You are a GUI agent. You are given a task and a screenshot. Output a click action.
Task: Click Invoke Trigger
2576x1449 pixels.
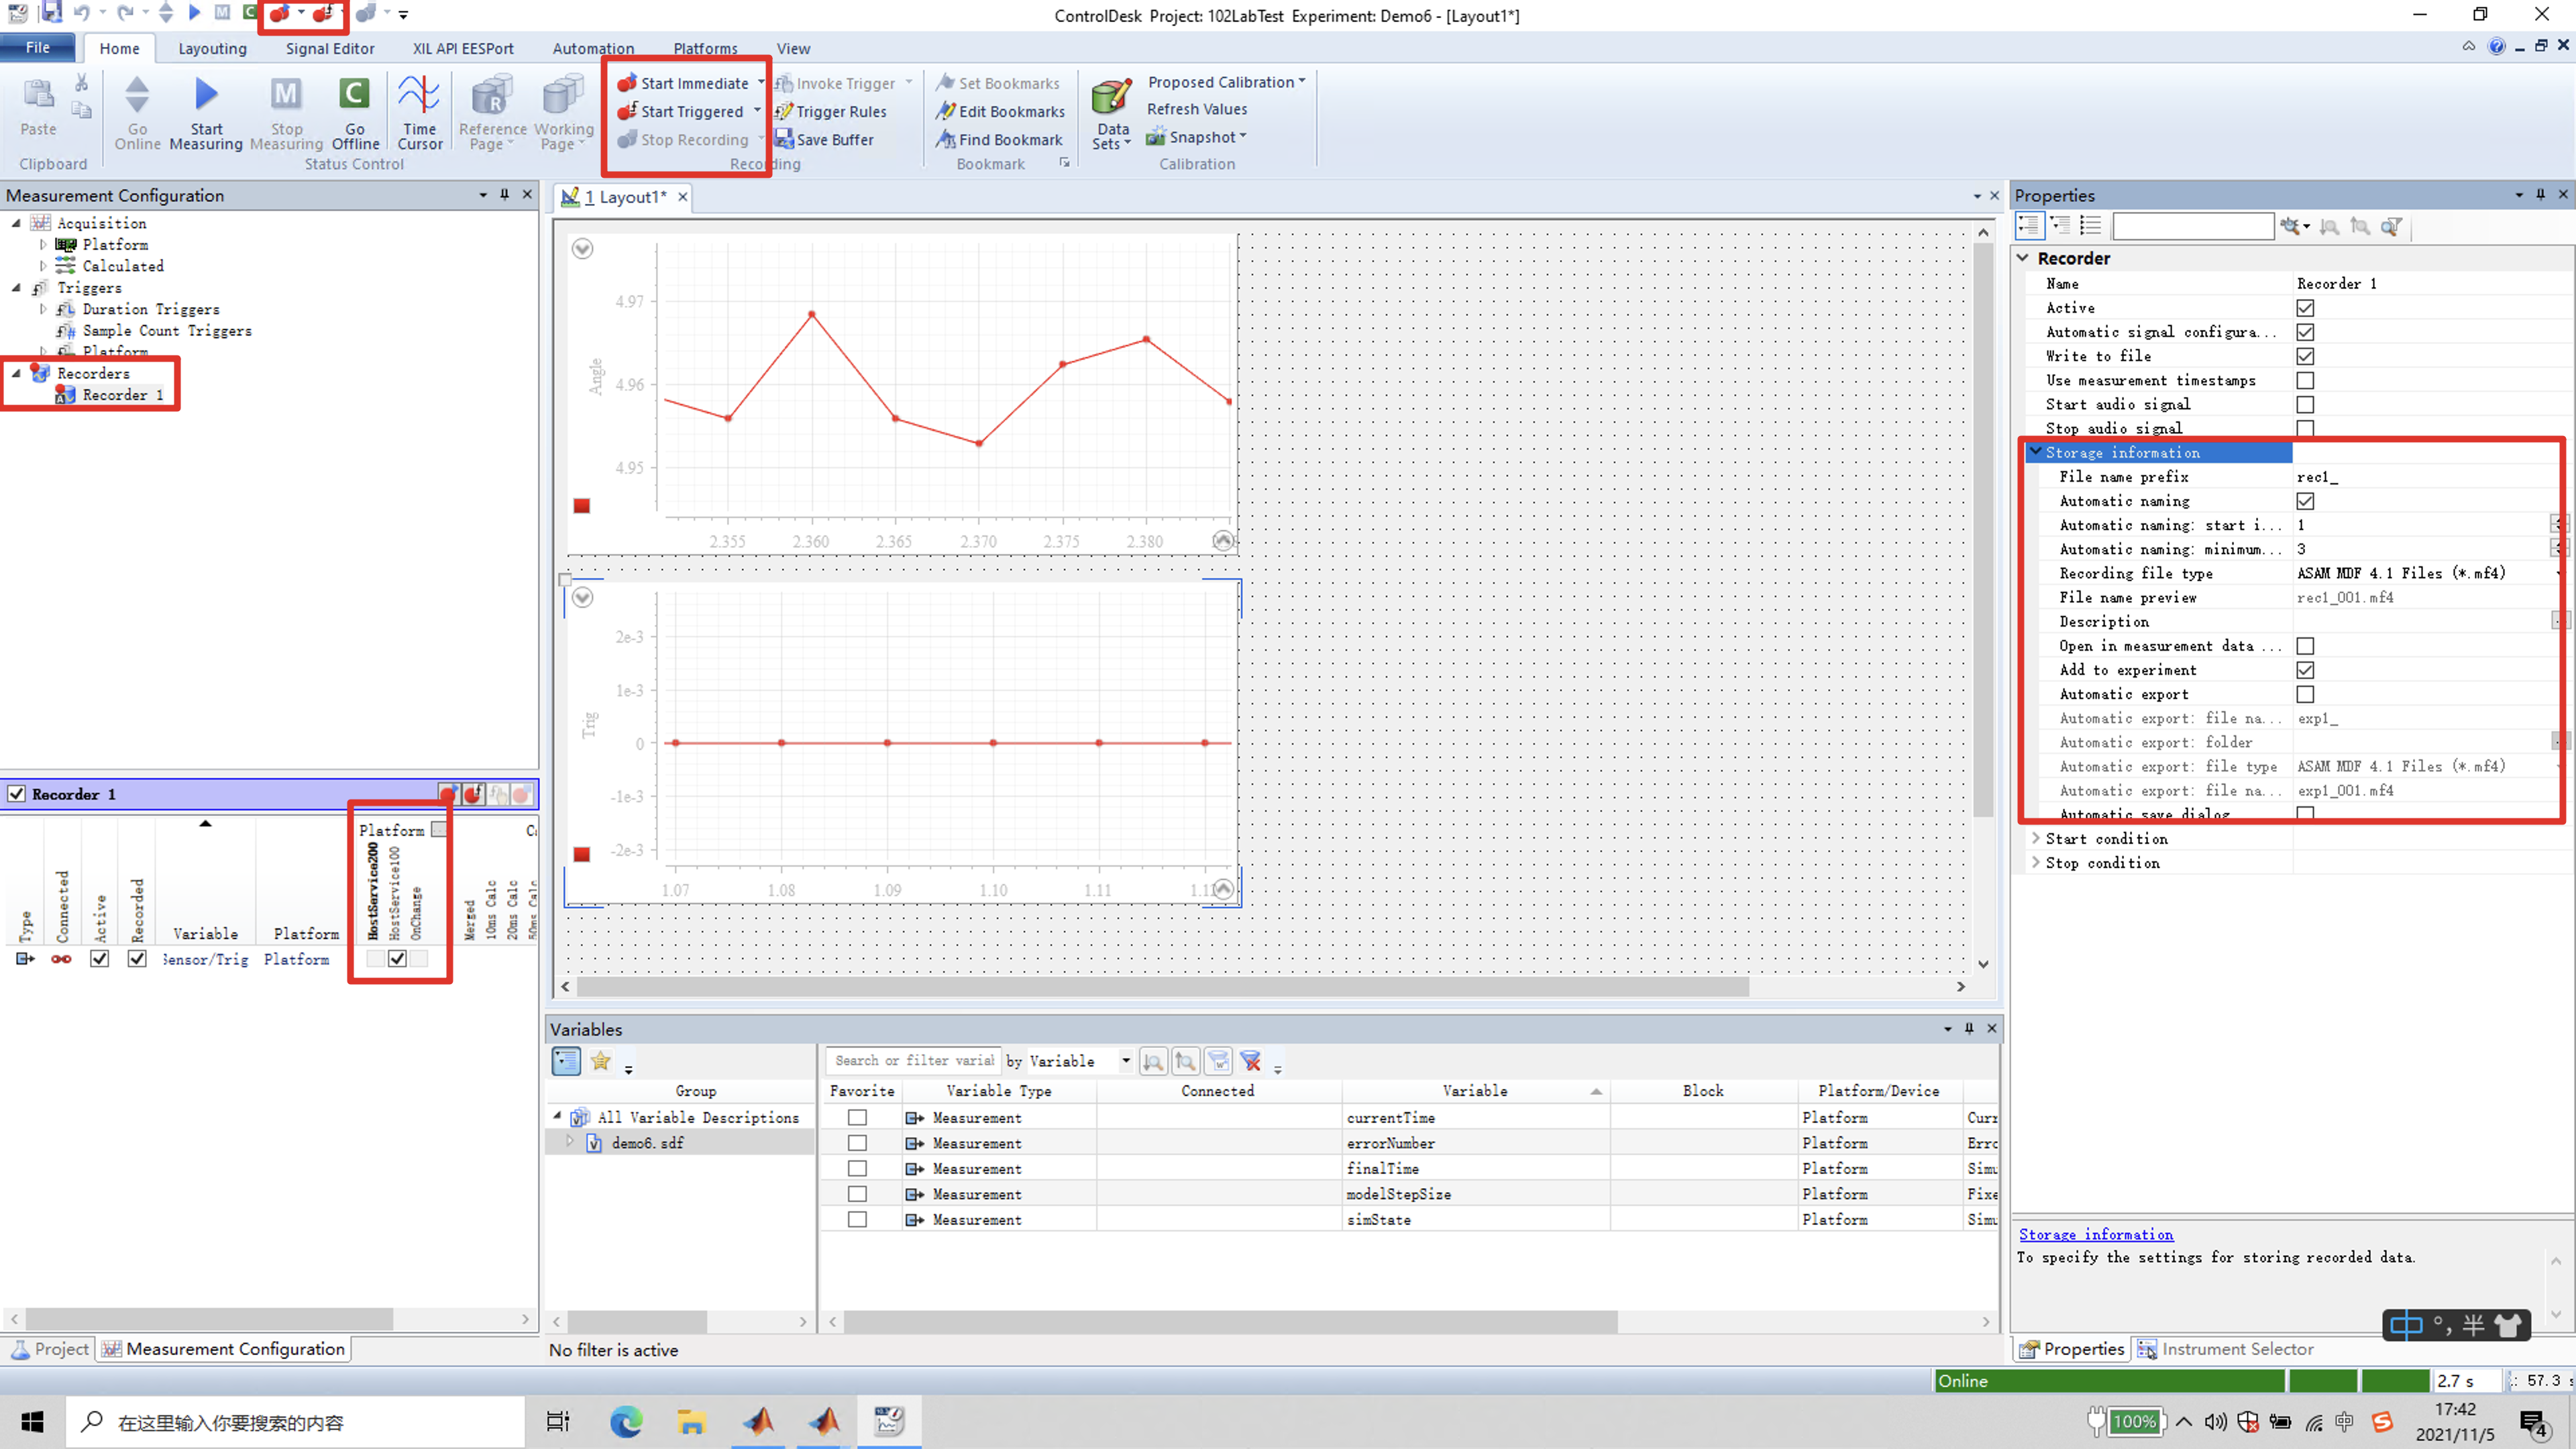(x=835, y=83)
